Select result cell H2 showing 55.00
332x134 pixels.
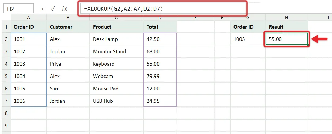(287, 39)
